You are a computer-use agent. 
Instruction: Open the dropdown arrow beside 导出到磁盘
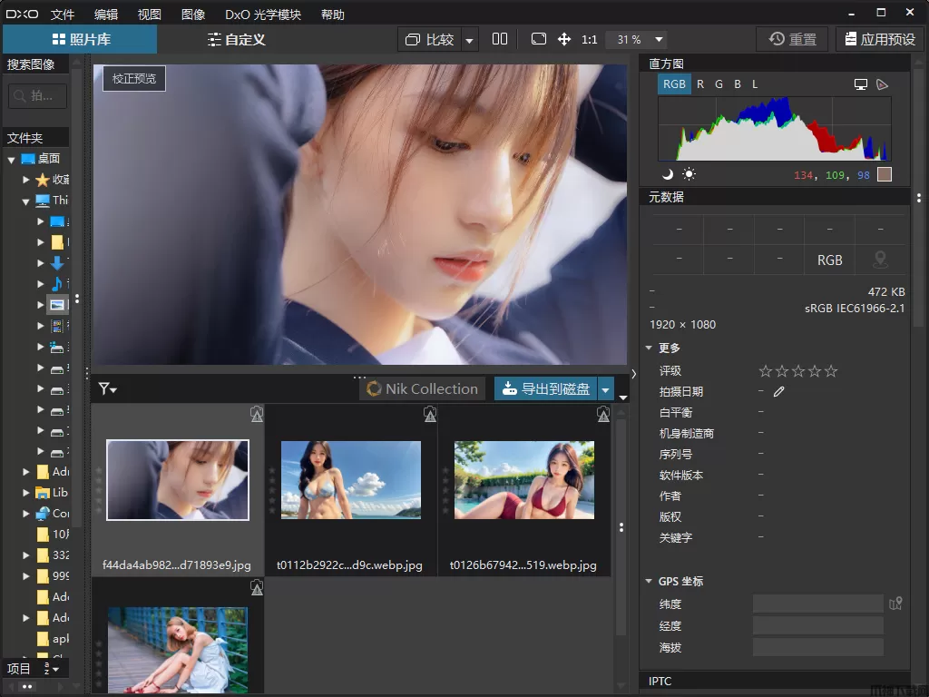point(606,389)
